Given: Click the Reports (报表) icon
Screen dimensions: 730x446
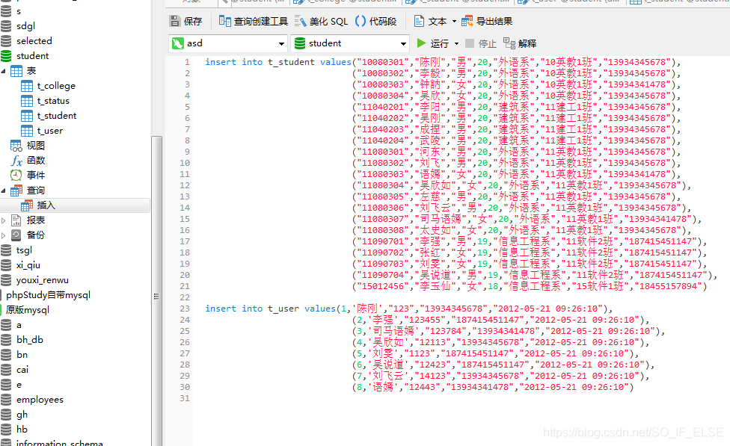Looking at the screenshot, I should pyautogui.click(x=16, y=220).
